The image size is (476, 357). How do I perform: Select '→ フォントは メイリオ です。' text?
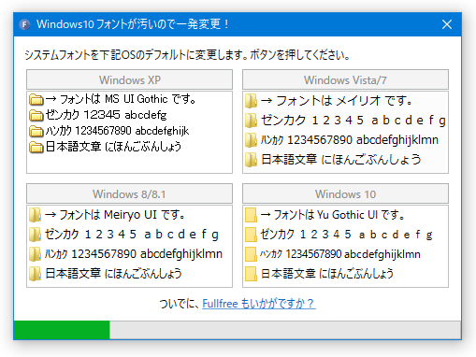[x=337, y=101]
